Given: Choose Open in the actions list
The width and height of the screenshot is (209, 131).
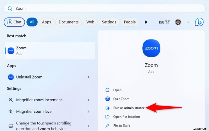Looking at the screenshot, I should (x=117, y=90).
